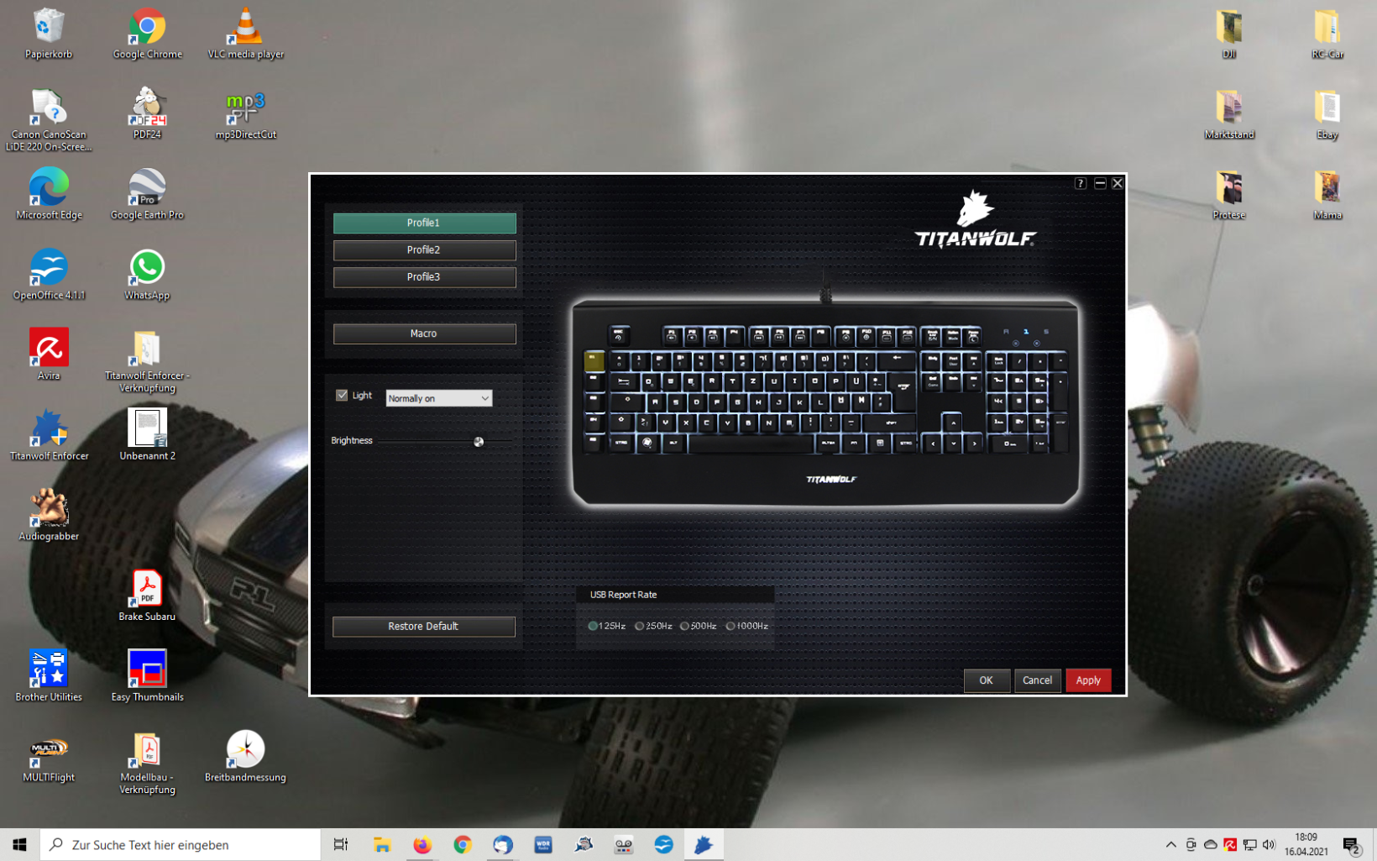This screenshot has width=1377, height=861.
Task: Open the Windows Start menu
Action: [x=19, y=844]
